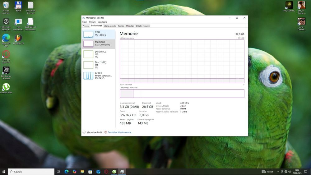Select the CPU graph in sidebar
This screenshot has height=175, width=311.
point(99,34)
